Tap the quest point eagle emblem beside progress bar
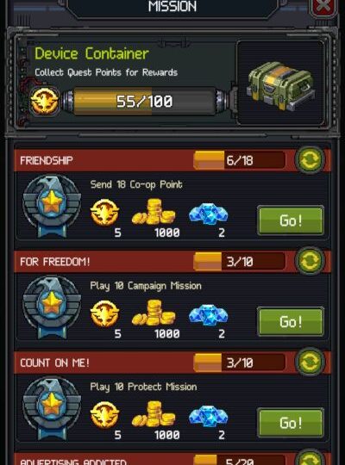 coord(45,101)
